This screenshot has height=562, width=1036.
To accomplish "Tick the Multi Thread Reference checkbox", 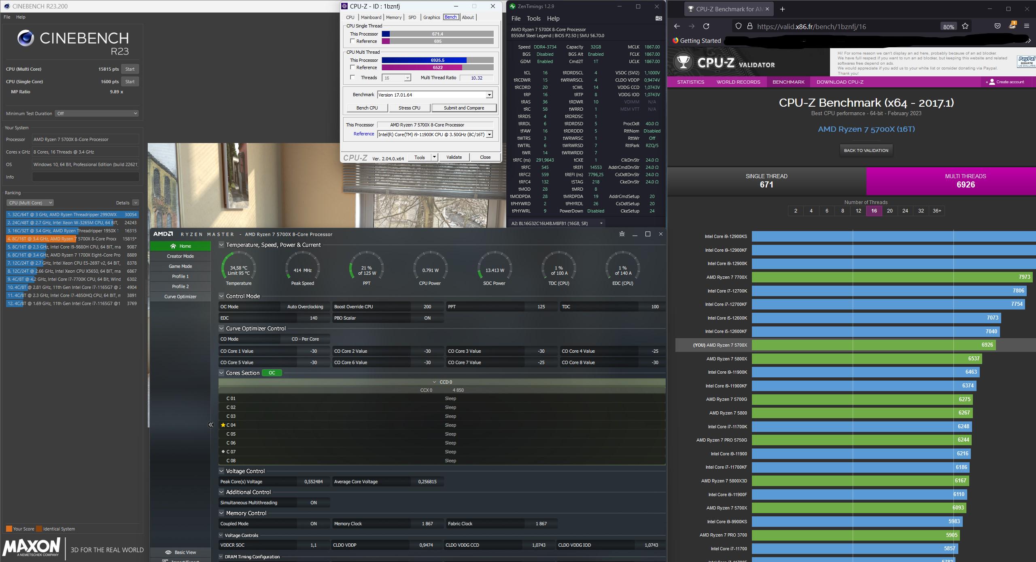I will click(352, 67).
